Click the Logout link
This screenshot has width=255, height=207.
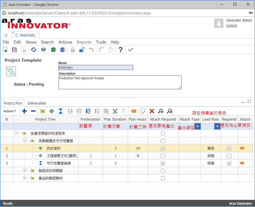pos(231,26)
